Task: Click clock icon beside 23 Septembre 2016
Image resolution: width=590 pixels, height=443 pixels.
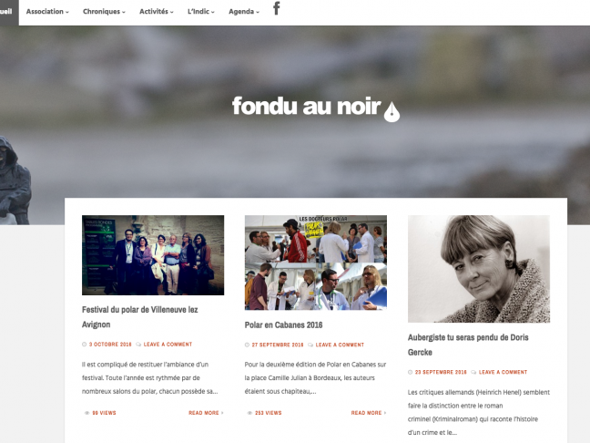Action: tap(410, 372)
